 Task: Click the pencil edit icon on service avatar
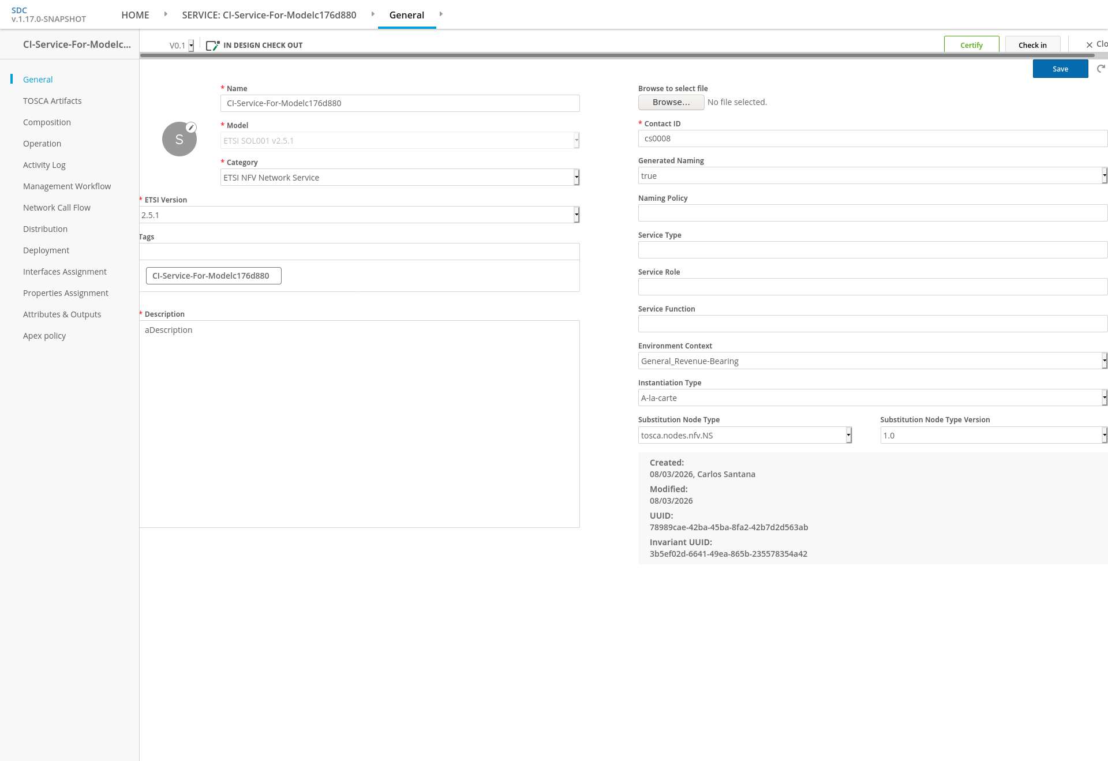click(191, 128)
